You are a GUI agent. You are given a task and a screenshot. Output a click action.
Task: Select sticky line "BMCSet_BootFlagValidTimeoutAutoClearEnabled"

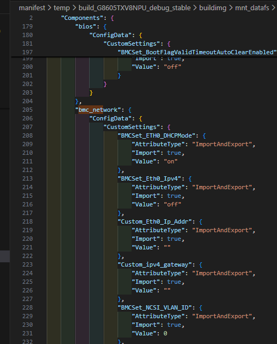(x=197, y=52)
